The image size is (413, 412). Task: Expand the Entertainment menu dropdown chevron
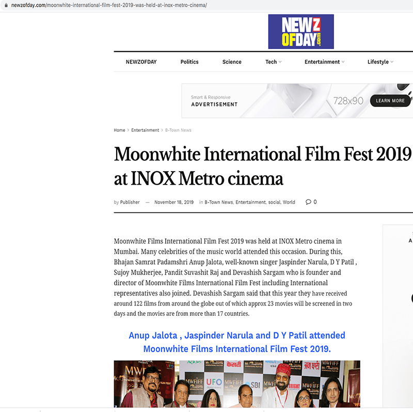tap(343, 62)
